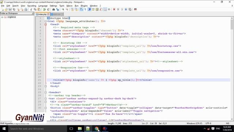Click the Save All toolbar icon
Screen dimensions: 234x132
[14, 10]
